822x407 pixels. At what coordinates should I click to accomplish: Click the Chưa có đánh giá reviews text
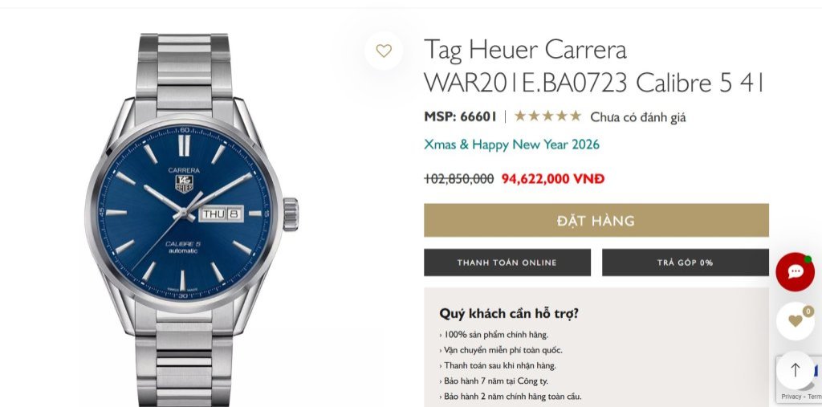(637, 117)
